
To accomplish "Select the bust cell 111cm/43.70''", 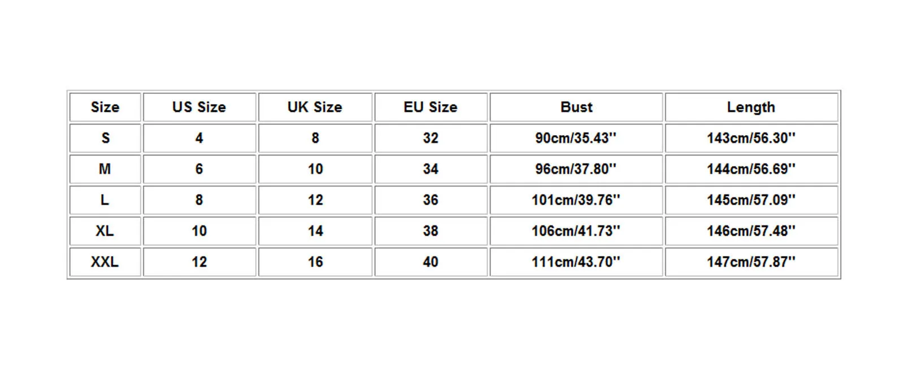I will click(x=576, y=262).
